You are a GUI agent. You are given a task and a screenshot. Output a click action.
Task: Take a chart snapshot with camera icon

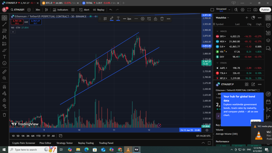point(255,10)
